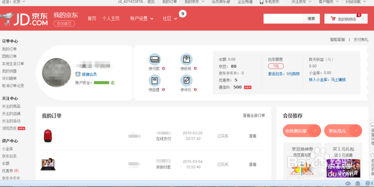Screen dimensions: 374x187
Task: Open the pending self-pickup (待自提) icon
Action: pos(154,80)
